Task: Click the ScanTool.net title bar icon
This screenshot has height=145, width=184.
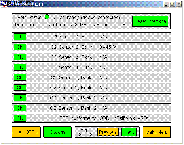Action: tap(4, 4)
